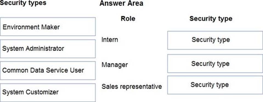Viewport: 263px width, 102px height.
Task: Click the text Common Data Service User
Action: [43, 70]
